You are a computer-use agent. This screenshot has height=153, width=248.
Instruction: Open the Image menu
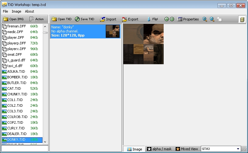16,11
